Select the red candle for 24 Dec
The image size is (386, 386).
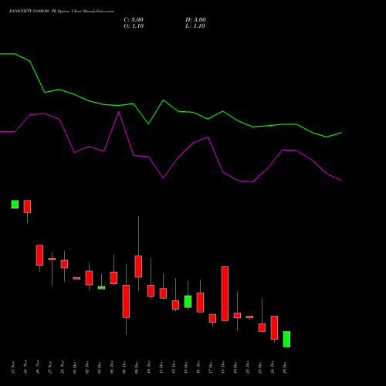click(x=274, y=327)
